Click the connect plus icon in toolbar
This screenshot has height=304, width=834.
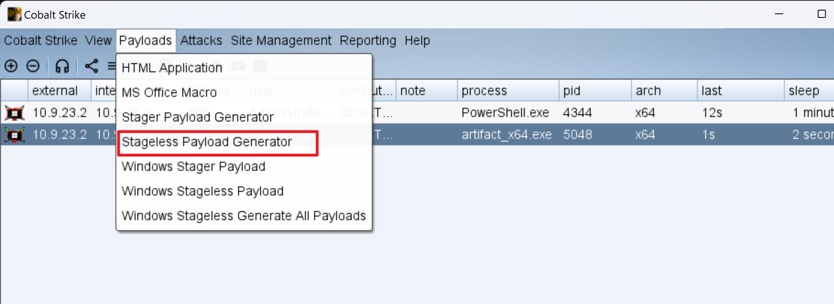click(11, 66)
